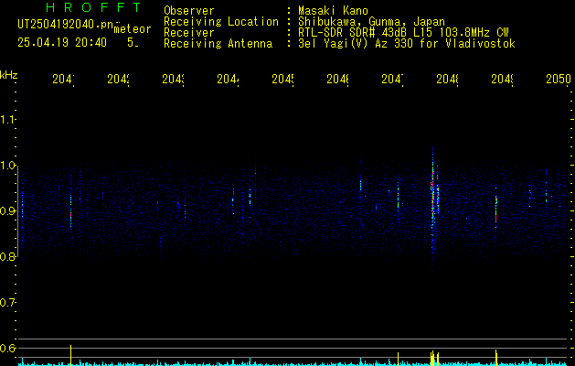This screenshot has width=575, height=366.
Task: Click the 0.6 kHz frequency axis label
Action: coord(7,348)
